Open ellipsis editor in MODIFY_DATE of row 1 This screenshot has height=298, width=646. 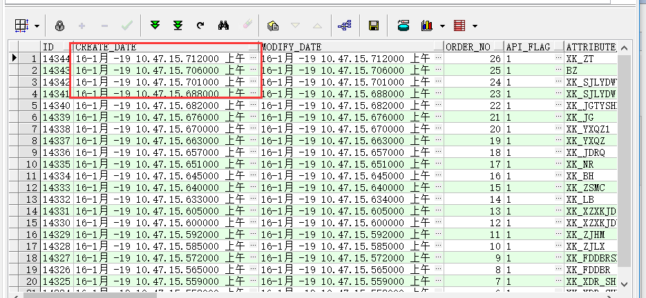coord(438,57)
